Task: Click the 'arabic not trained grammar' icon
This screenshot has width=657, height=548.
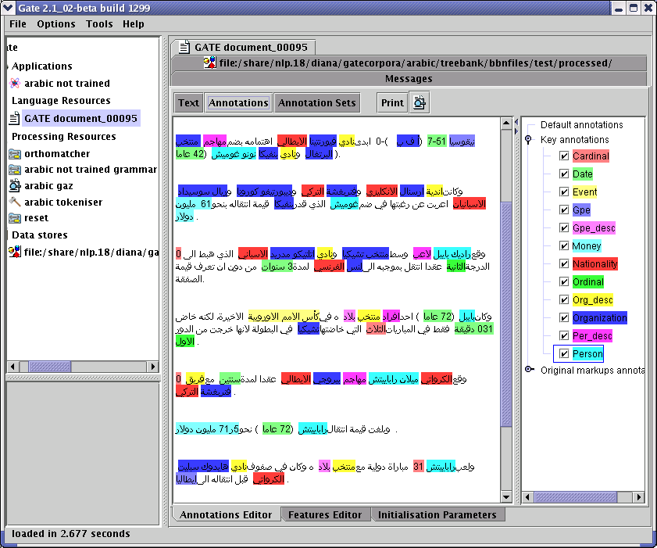Action: coord(15,170)
